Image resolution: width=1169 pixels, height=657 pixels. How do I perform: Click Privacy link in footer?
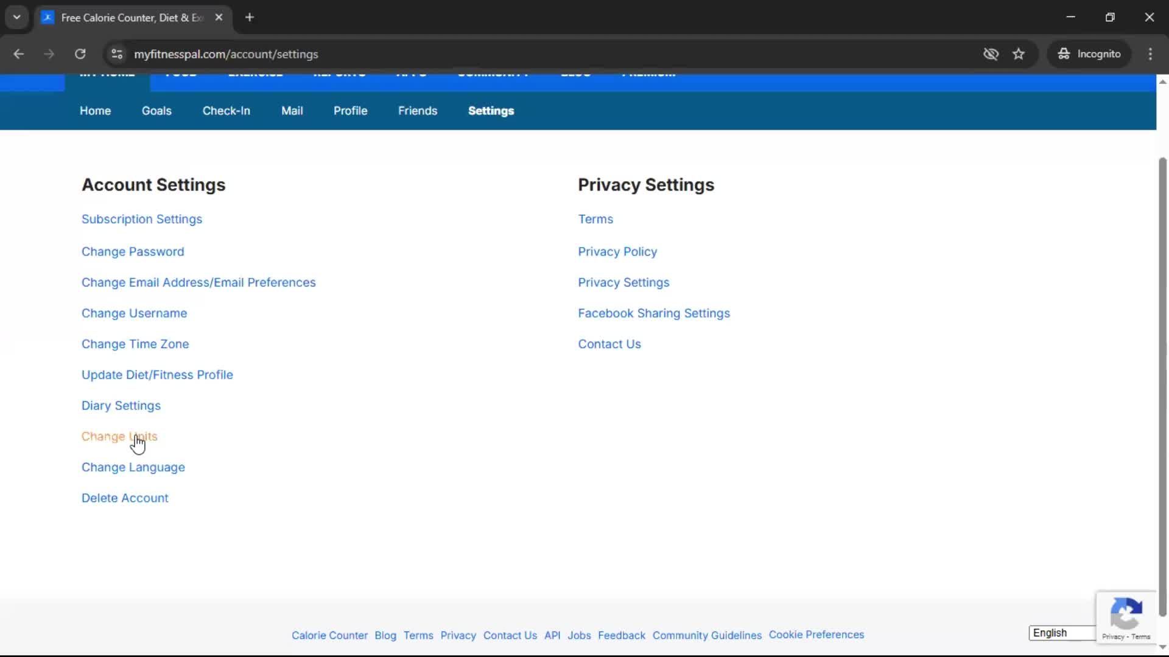point(458,635)
